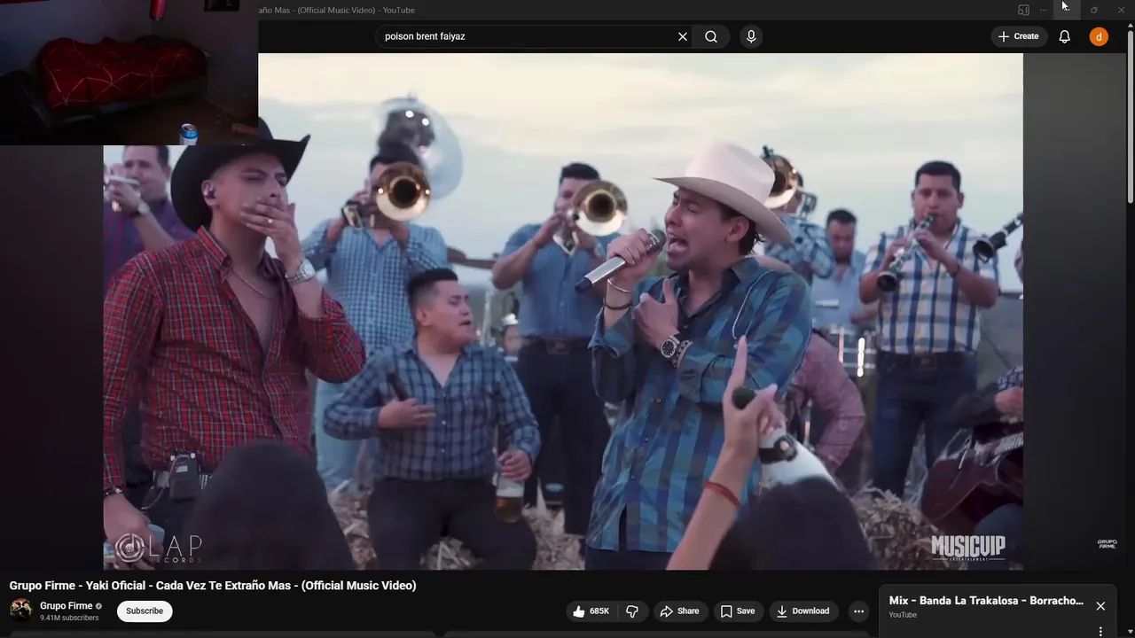The width and height of the screenshot is (1135, 638).
Task: Clear the search box with the X icon
Action: pyautogui.click(x=683, y=36)
